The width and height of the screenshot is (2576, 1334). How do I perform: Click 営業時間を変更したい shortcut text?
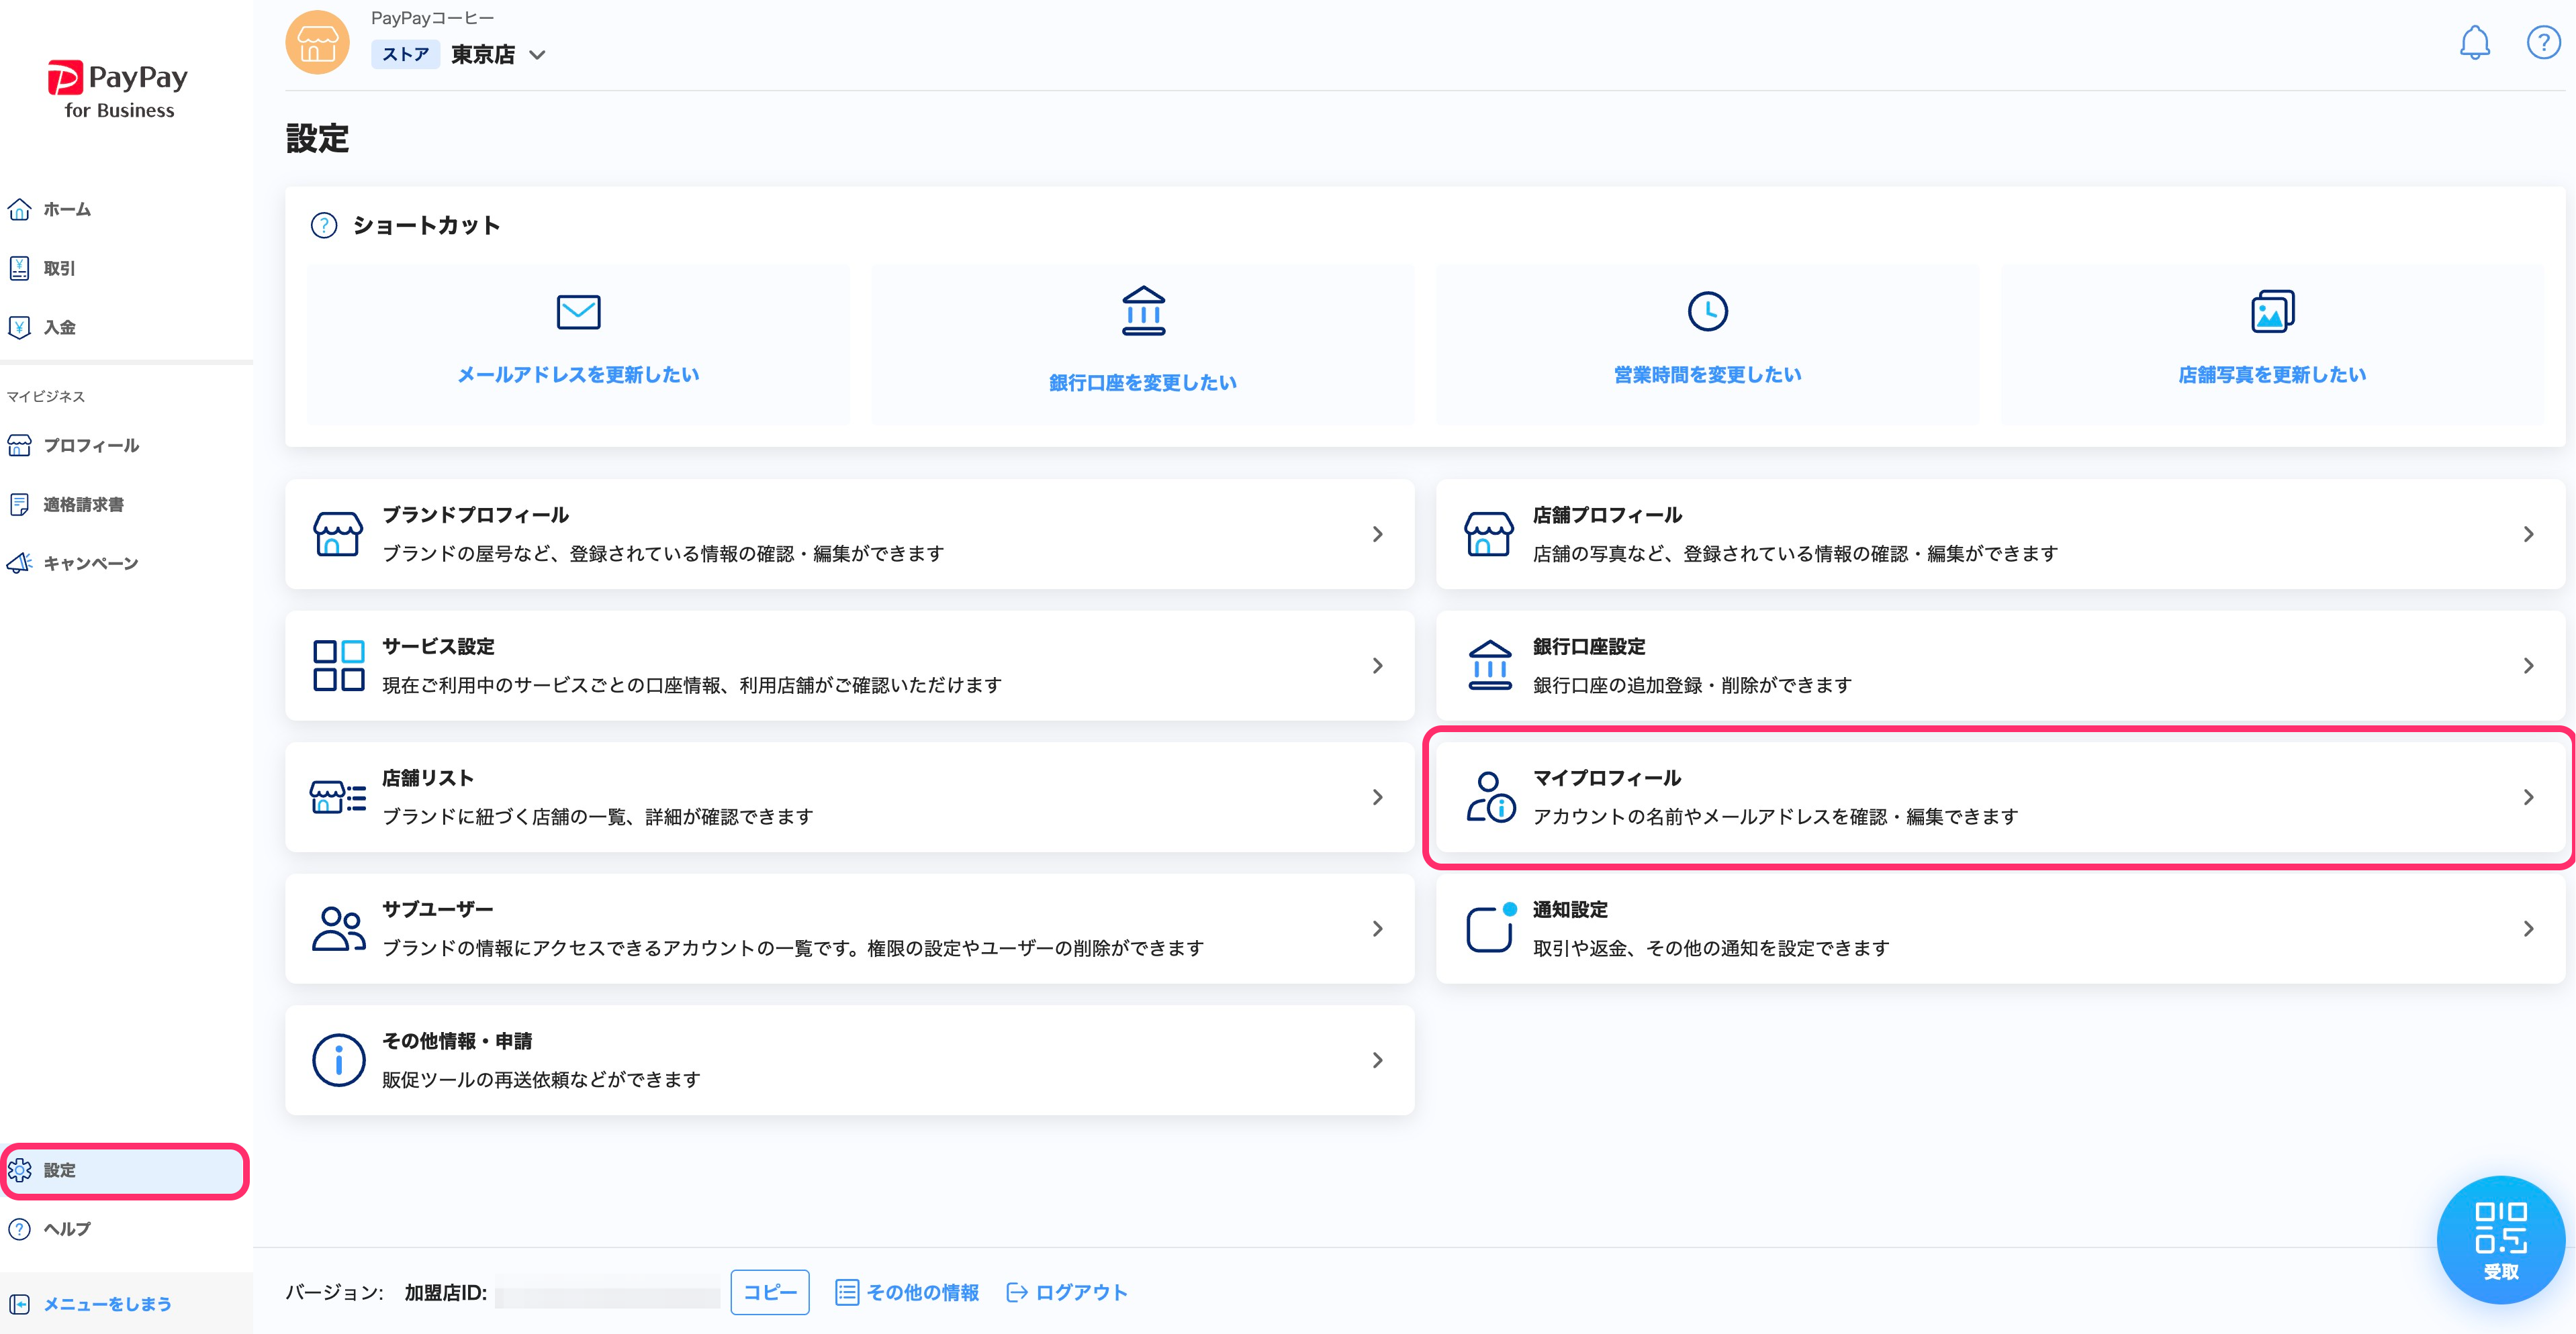coord(1707,374)
